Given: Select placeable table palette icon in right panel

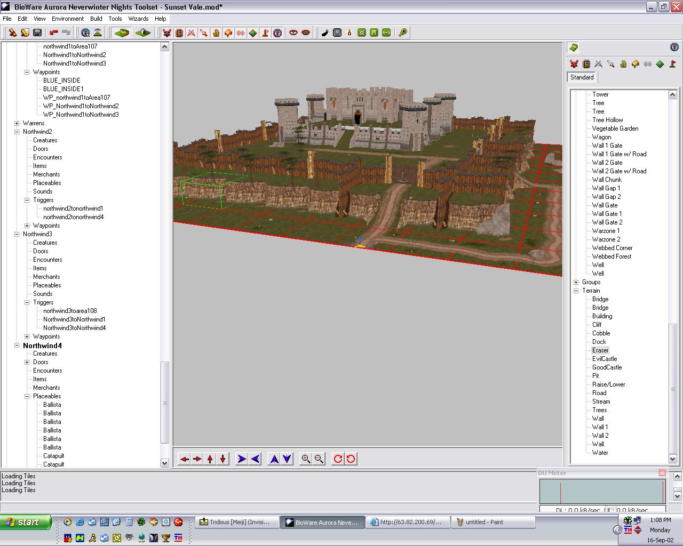Looking at the screenshot, I should tap(636, 64).
